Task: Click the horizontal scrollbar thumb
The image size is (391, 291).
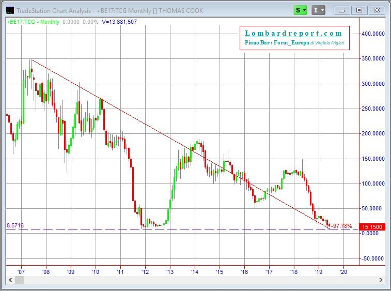Action: point(20,280)
